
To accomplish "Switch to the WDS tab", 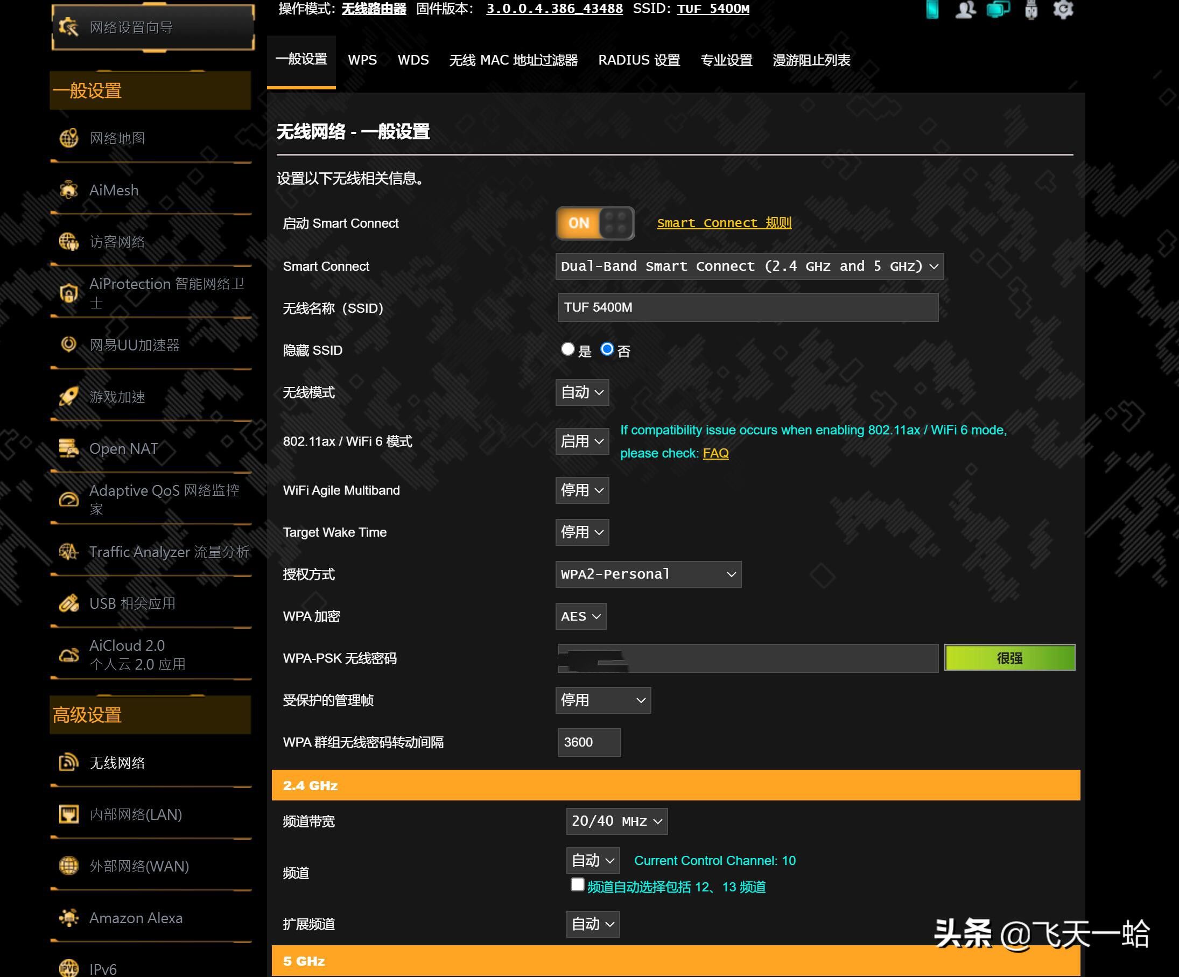I will [413, 60].
